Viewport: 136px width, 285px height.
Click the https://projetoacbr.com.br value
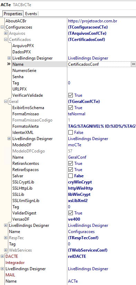(93, 21)
